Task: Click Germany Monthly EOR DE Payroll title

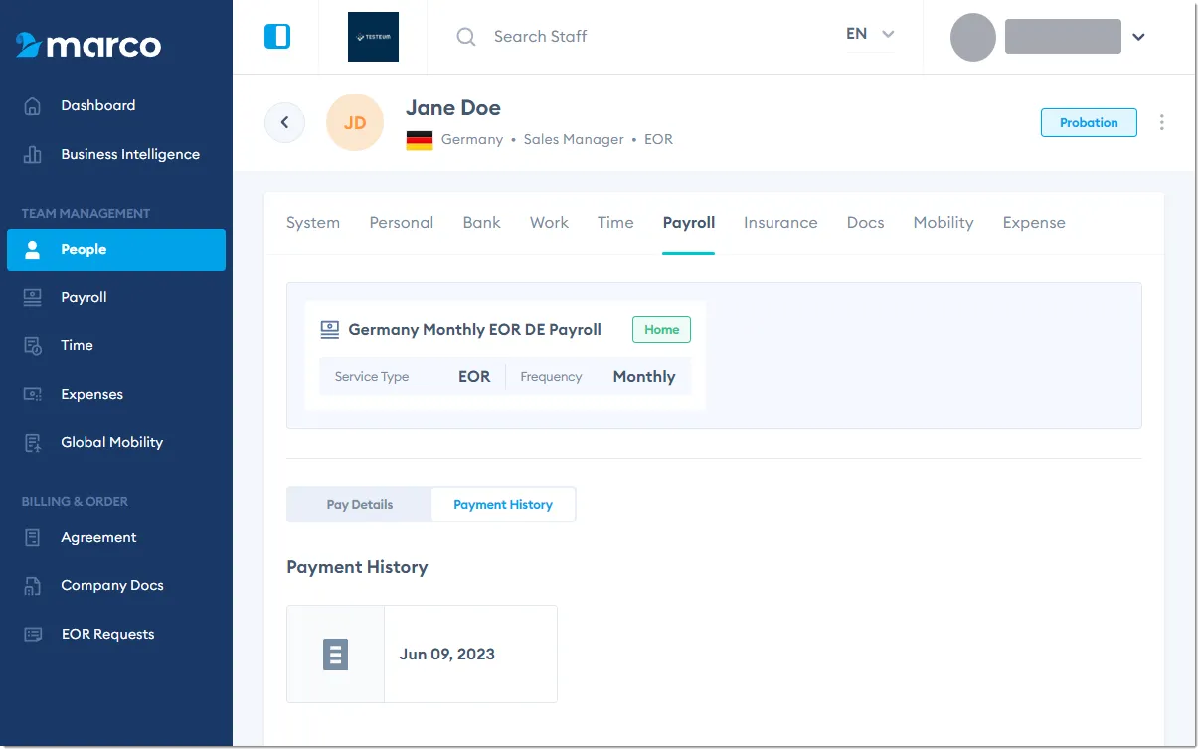Action: (474, 330)
